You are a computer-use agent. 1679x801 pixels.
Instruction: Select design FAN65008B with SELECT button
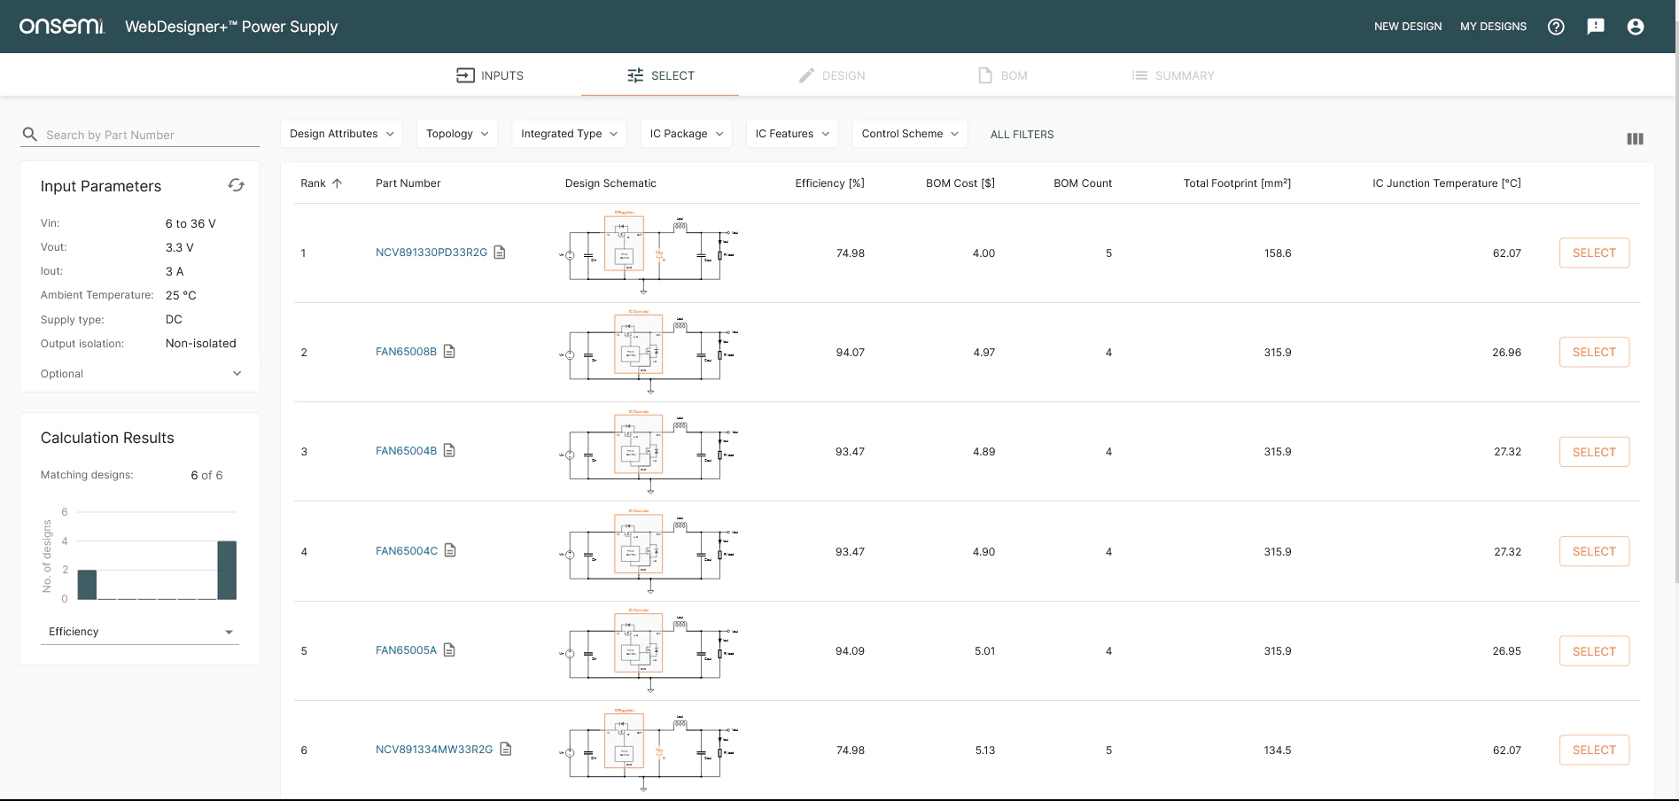pyautogui.click(x=1594, y=352)
